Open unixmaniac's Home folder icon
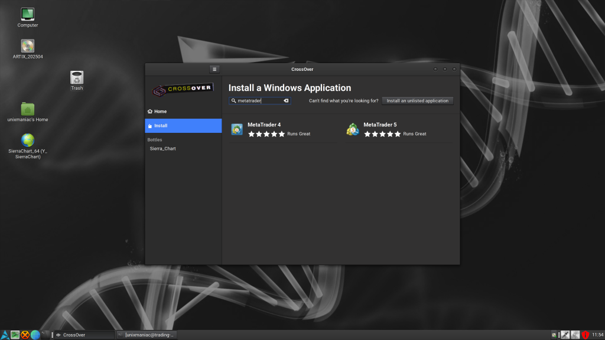The width and height of the screenshot is (605, 340). pyautogui.click(x=27, y=109)
